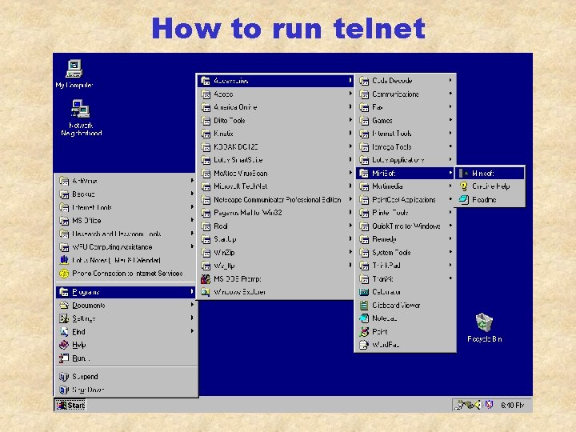Launch WordPad from the Accessories menu
576x432 pixels.
(406, 345)
